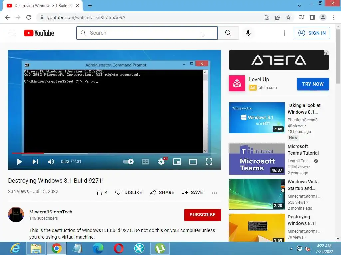
Task: Open the Chrome profile avatar
Action: pos(323,17)
